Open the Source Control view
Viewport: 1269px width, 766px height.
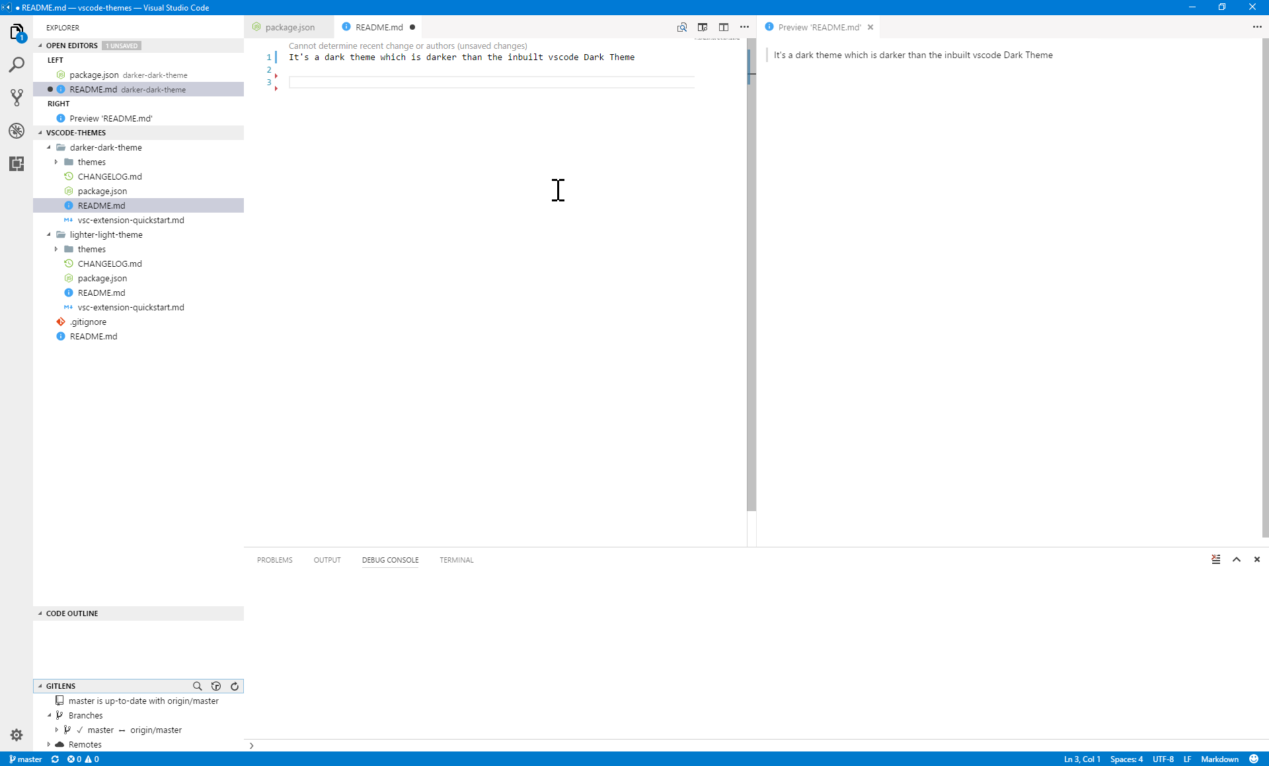pos(17,98)
